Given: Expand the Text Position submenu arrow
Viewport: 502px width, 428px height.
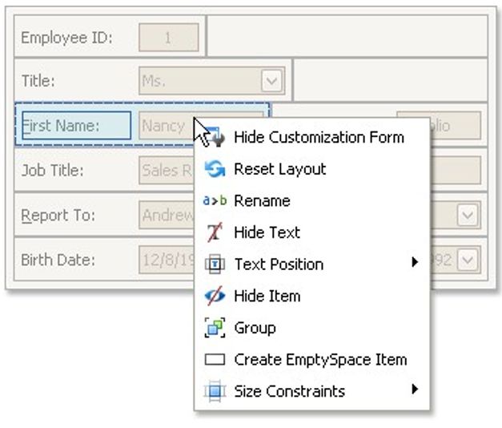Looking at the screenshot, I should point(415,262).
